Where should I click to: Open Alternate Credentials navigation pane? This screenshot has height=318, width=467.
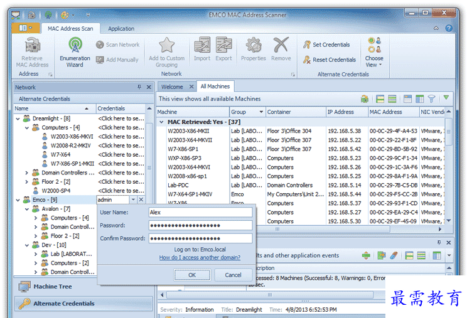[83, 304]
